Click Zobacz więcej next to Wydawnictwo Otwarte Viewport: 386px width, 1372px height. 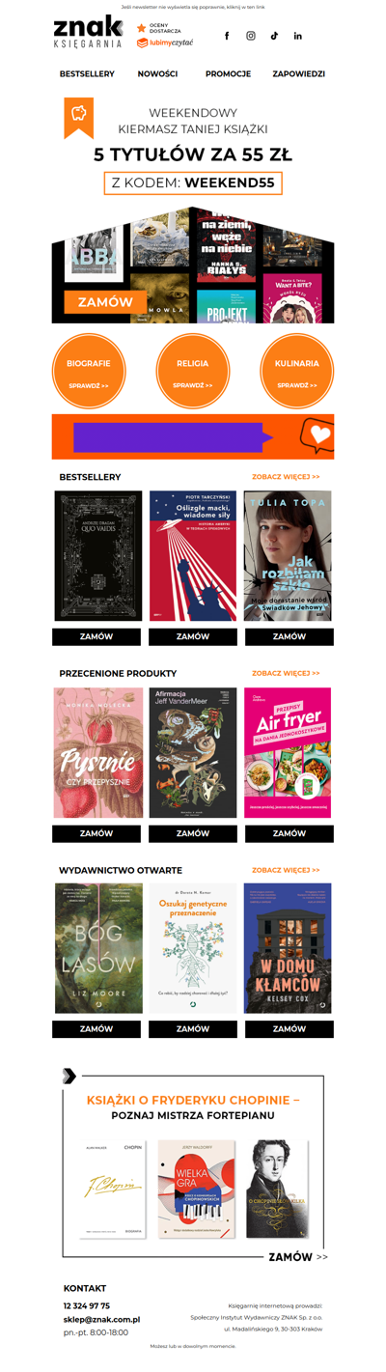(x=286, y=870)
